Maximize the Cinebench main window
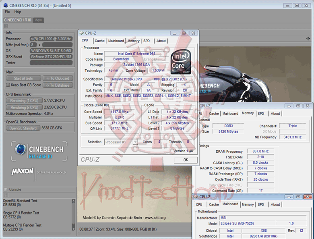Image resolution: width=314 pixels, height=239 pixels. tap(297, 6)
